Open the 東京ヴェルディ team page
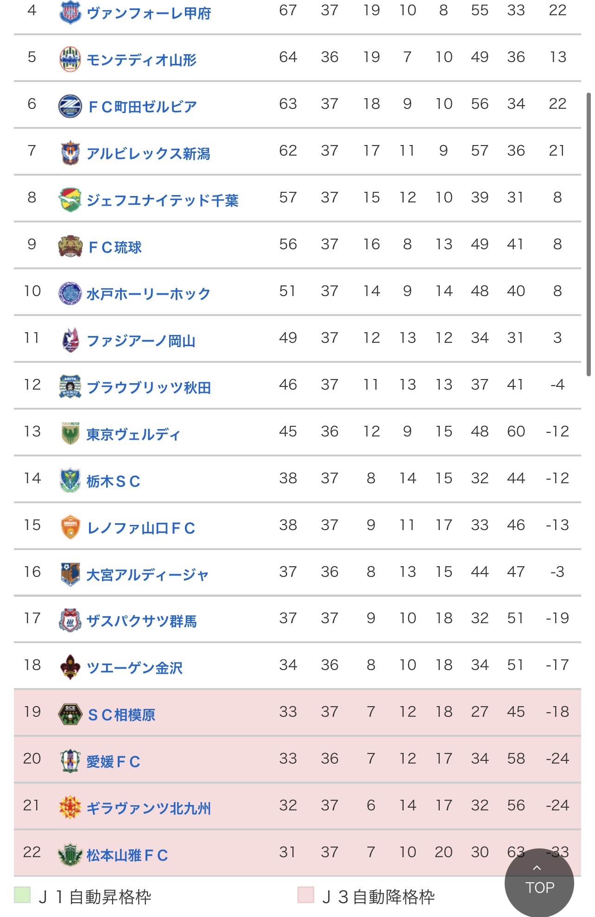This screenshot has width=595, height=917. tap(133, 435)
